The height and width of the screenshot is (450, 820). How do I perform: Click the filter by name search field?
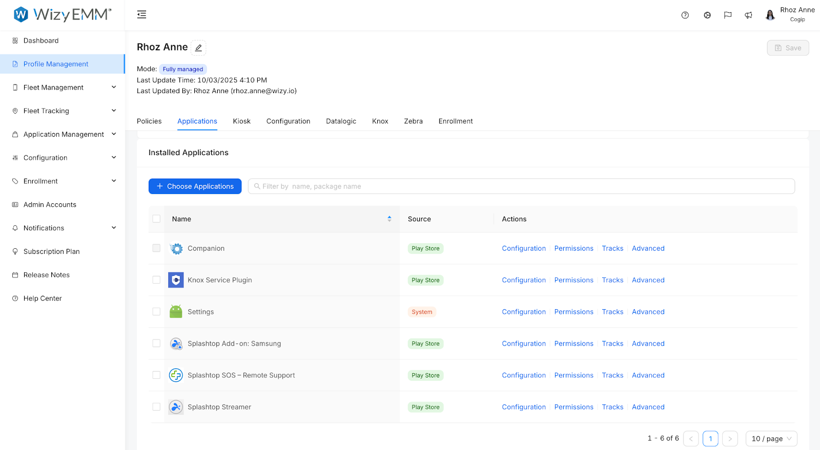pyautogui.click(x=521, y=186)
